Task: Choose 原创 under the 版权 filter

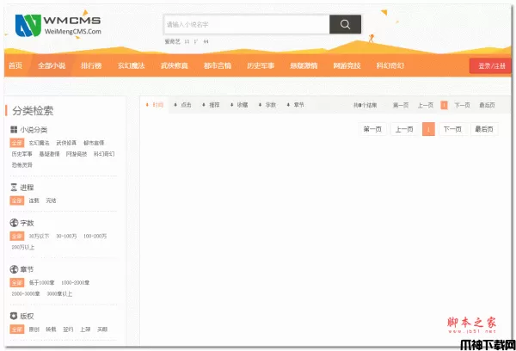Action: point(34,329)
